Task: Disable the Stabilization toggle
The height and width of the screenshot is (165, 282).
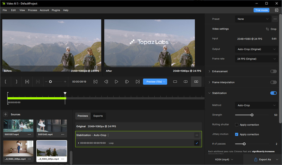Action: (x=274, y=93)
